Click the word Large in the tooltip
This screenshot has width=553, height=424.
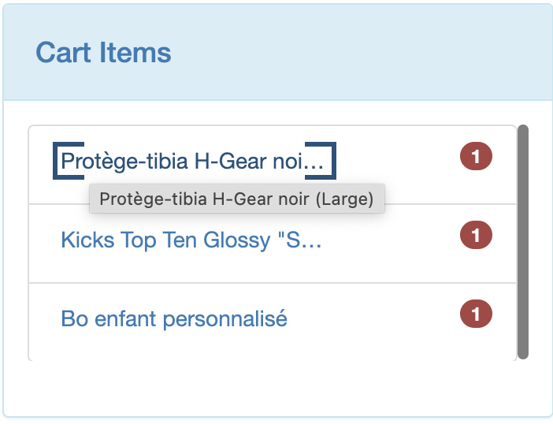tap(345, 199)
